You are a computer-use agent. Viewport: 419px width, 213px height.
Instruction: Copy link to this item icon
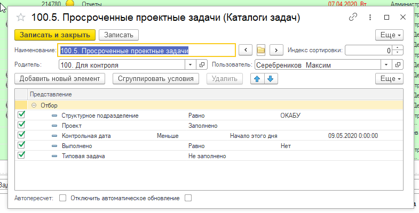coord(353,17)
